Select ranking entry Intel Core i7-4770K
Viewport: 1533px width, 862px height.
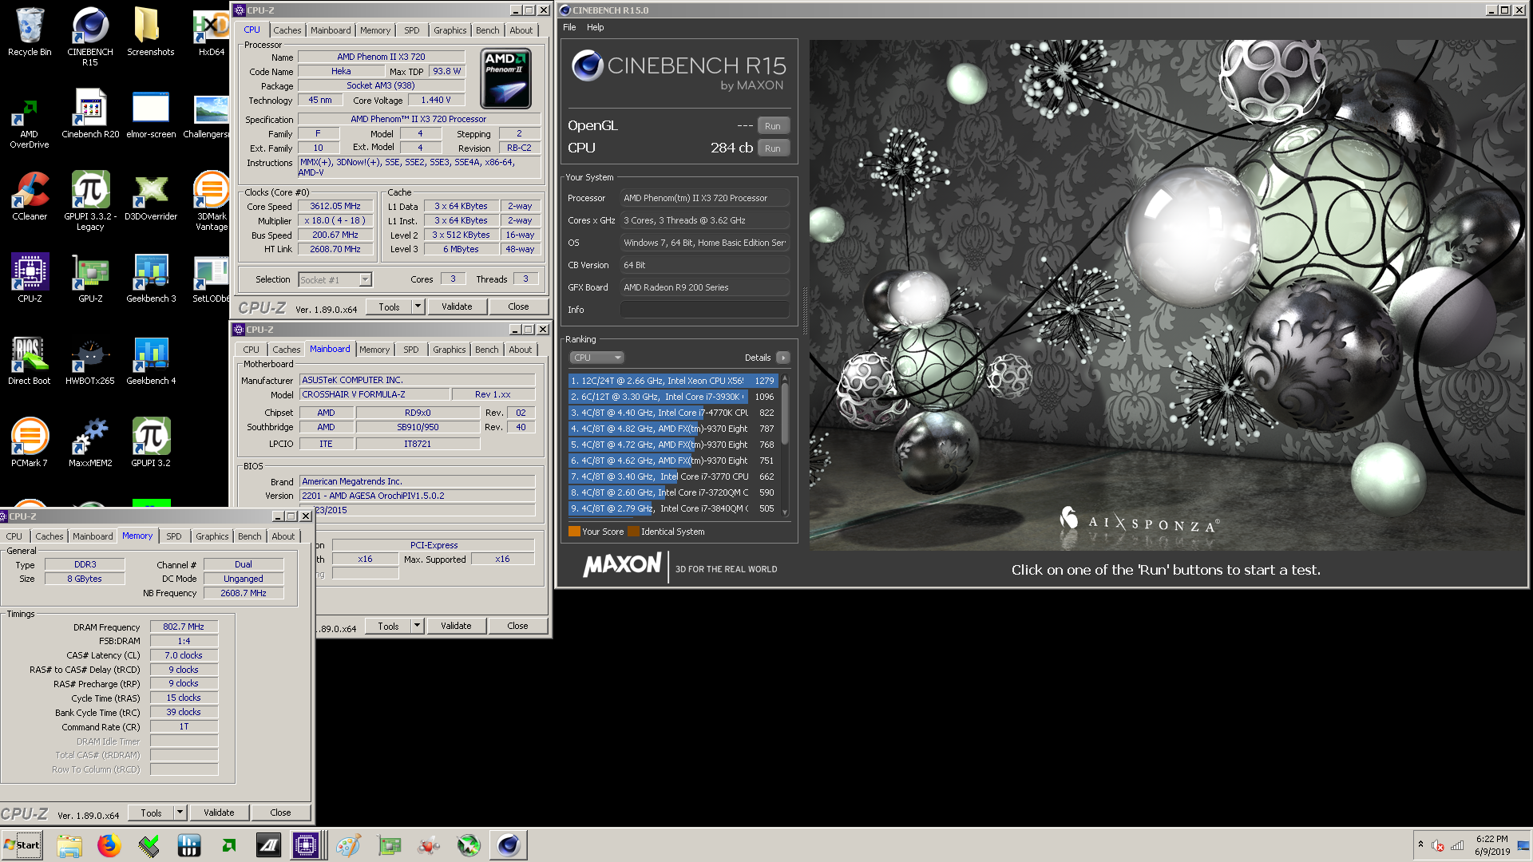coord(671,413)
